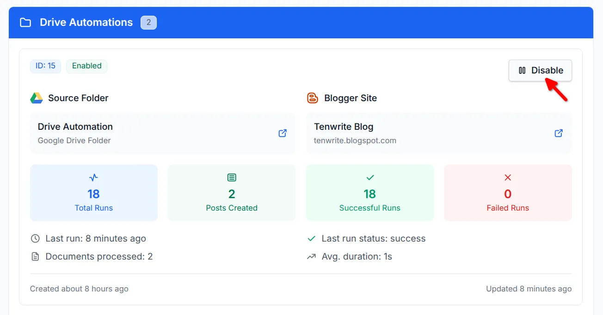This screenshot has height=315, width=603.
Task: Disable this Drive automation
Action: (540, 71)
